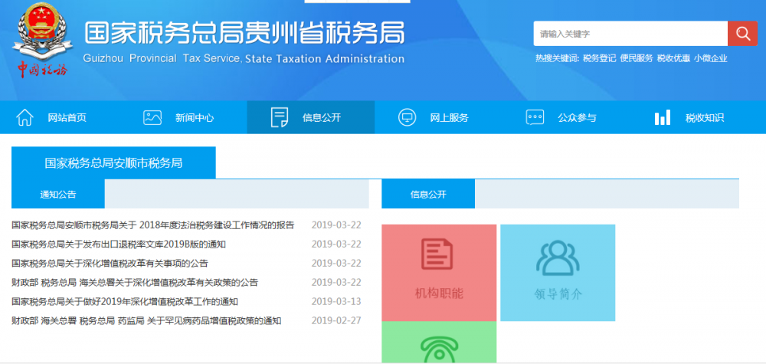Viewport: 766px width, 364px height.
Task: Click hot keyword 小微企业
Action: coord(711,58)
